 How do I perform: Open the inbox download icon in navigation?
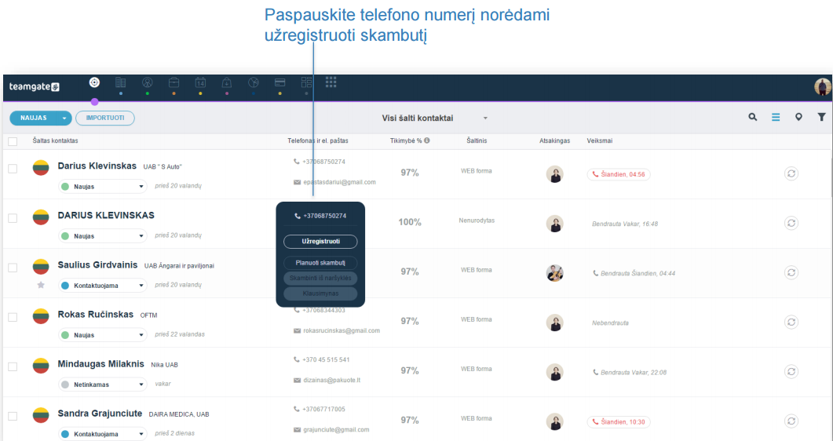(227, 82)
